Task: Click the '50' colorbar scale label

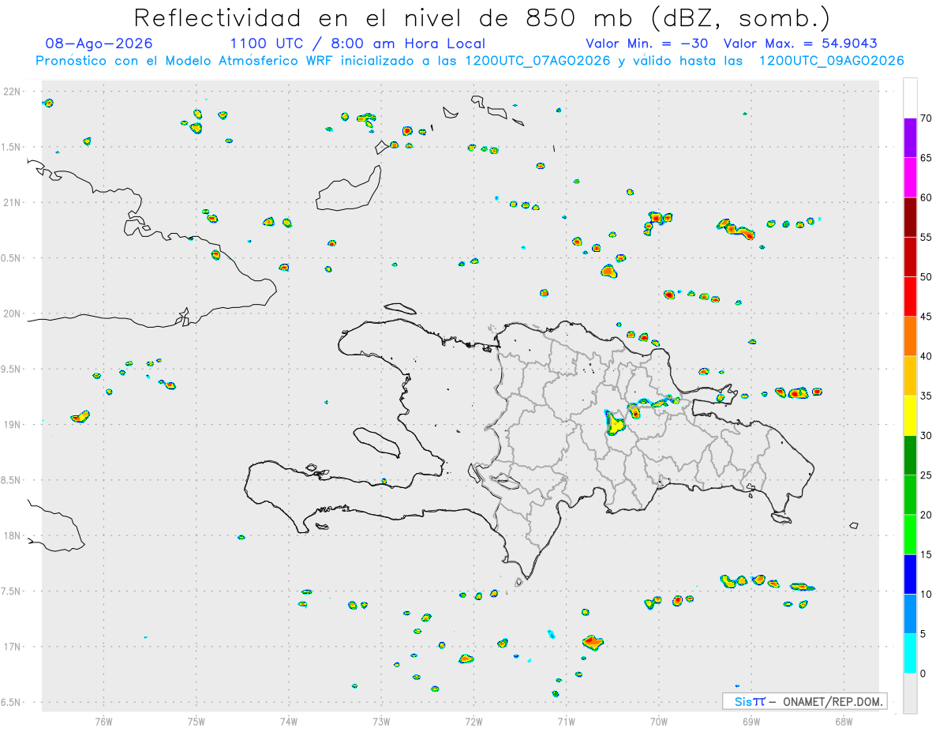Action: 926,277
